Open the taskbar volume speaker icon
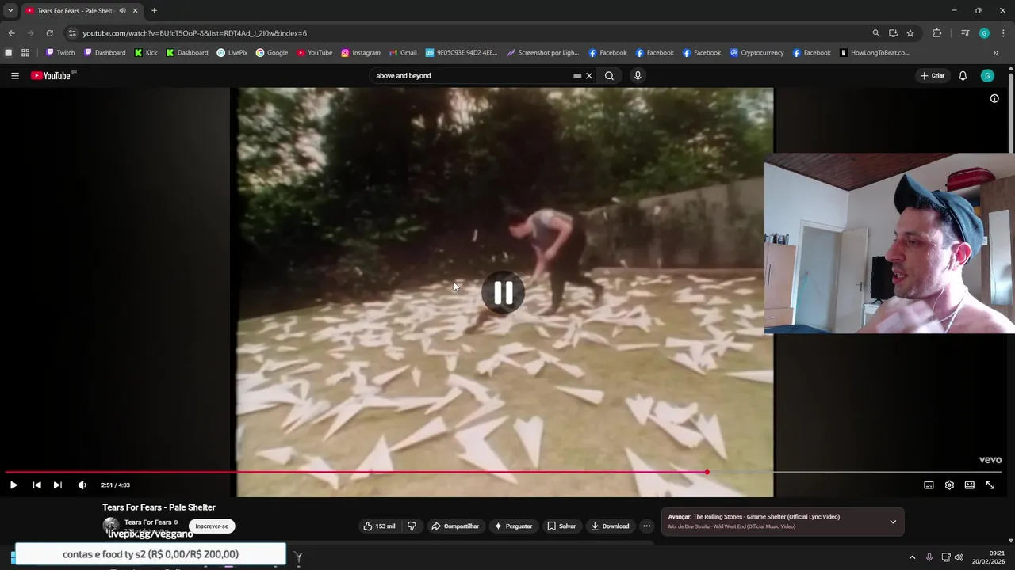The width and height of the screenshot is (1015, 570). (x=959, y=557)
